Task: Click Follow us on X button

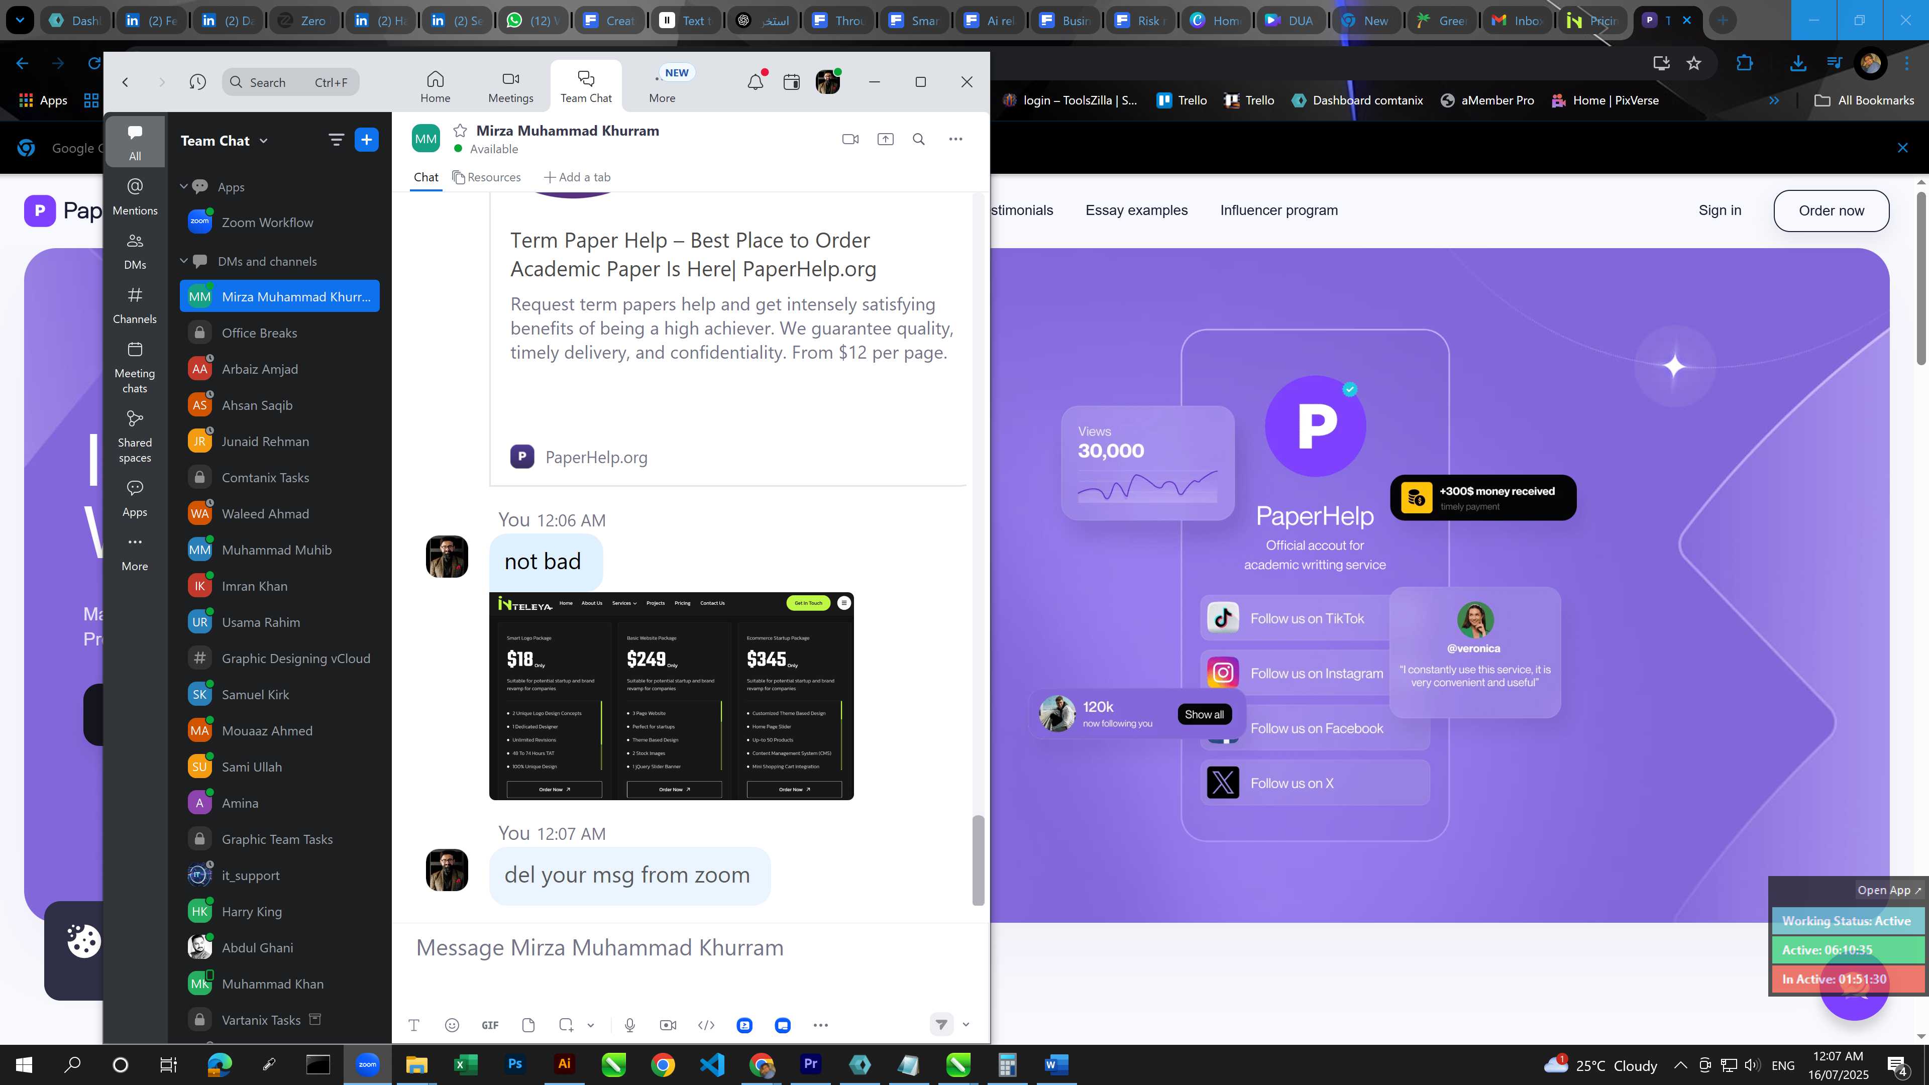Action: point(1315,783)
